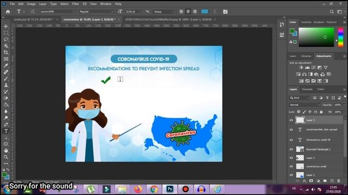This screenshot has height=195, width=348.
Task: Select the Dodge tool
Action: pos(6,118)
